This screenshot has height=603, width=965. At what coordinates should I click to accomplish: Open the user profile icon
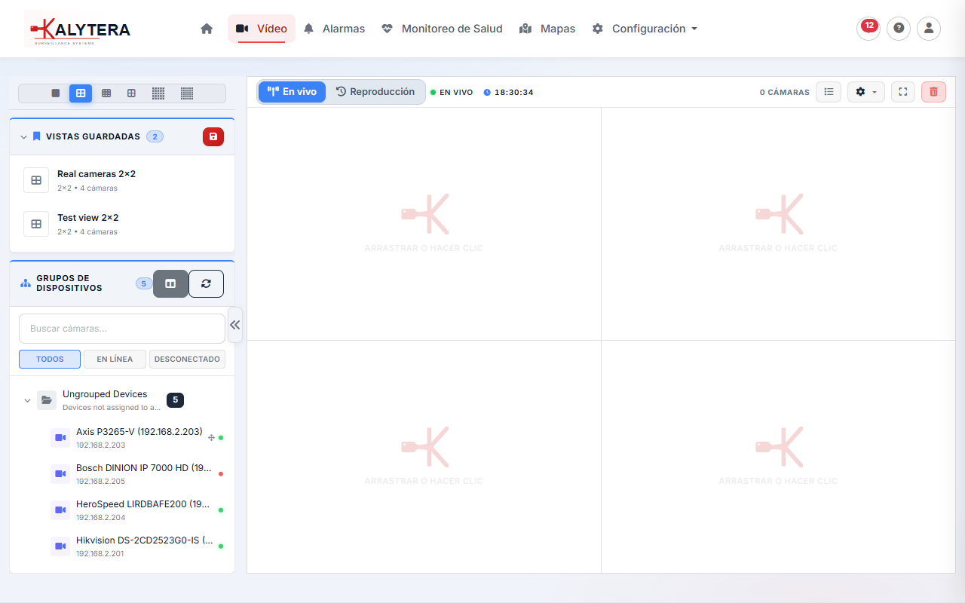[929, 29]
